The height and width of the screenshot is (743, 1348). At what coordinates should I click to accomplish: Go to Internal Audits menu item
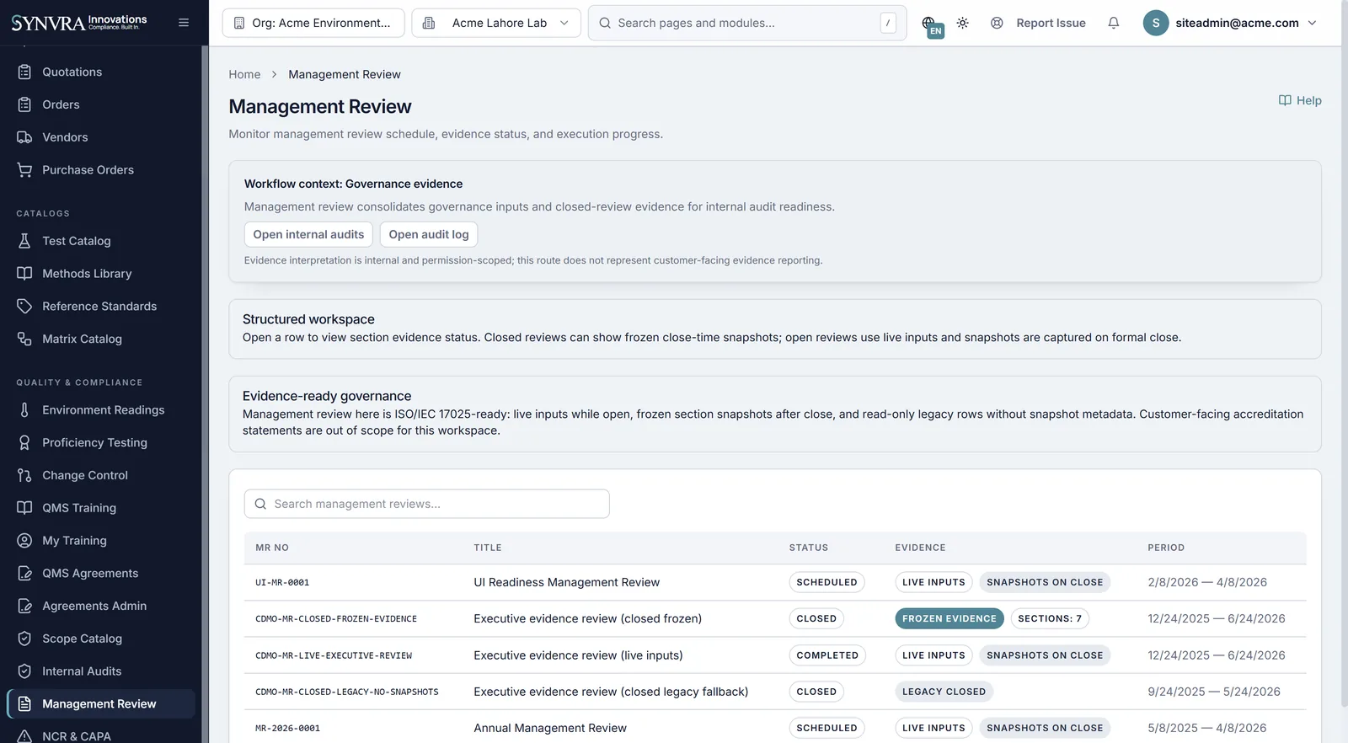pyautogui.click(x=101, y=671)
